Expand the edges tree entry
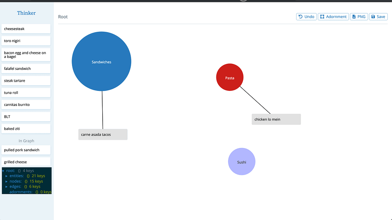392x220 pixels. 6,186
